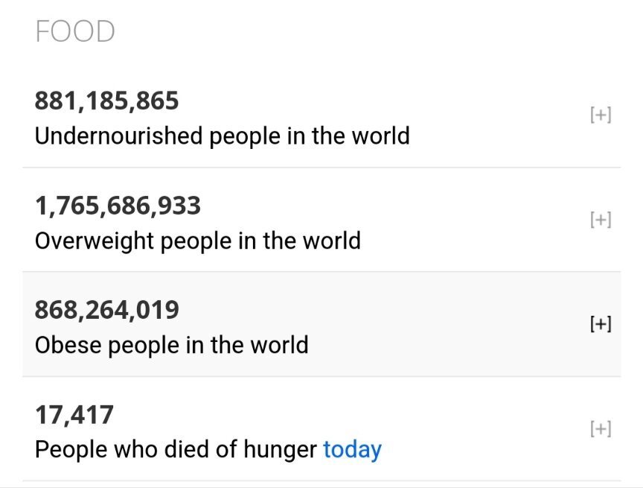Expand the Obese people [+] details
This screenshot has width=643, height=488.
(601, 324)
